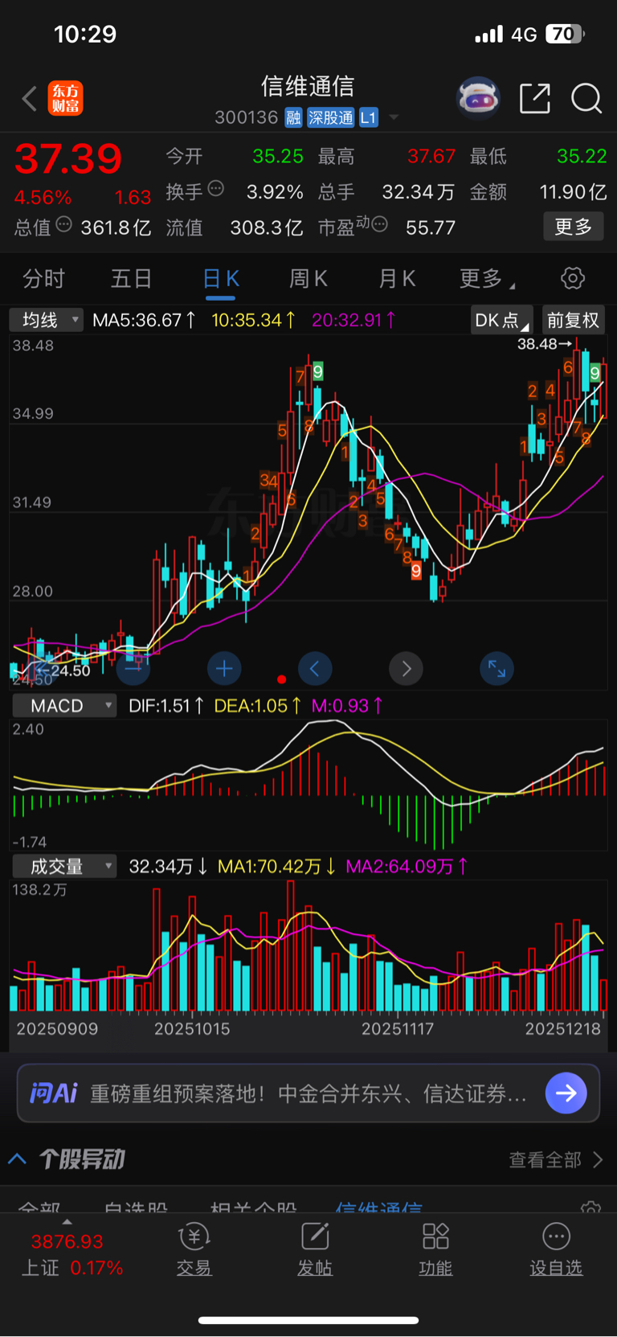
Task: Switch to 分时 tab
Action: pos(43,279)
